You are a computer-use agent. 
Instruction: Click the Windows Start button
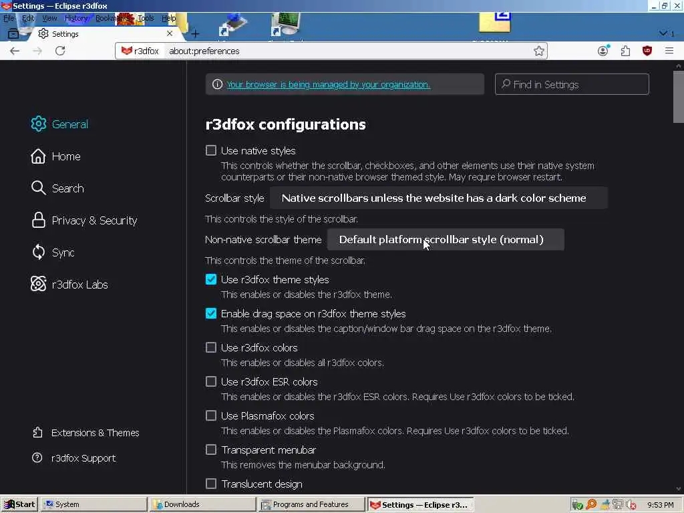[19, 504]
